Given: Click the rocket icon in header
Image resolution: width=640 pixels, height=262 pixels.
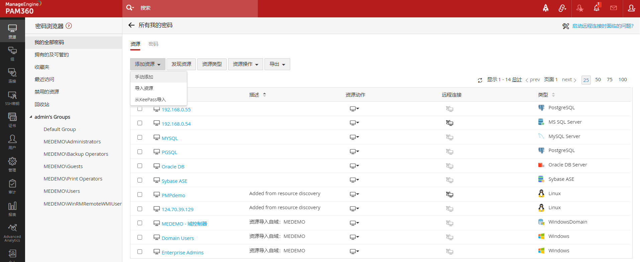Looking at the screenshot, I should (546, 8).
